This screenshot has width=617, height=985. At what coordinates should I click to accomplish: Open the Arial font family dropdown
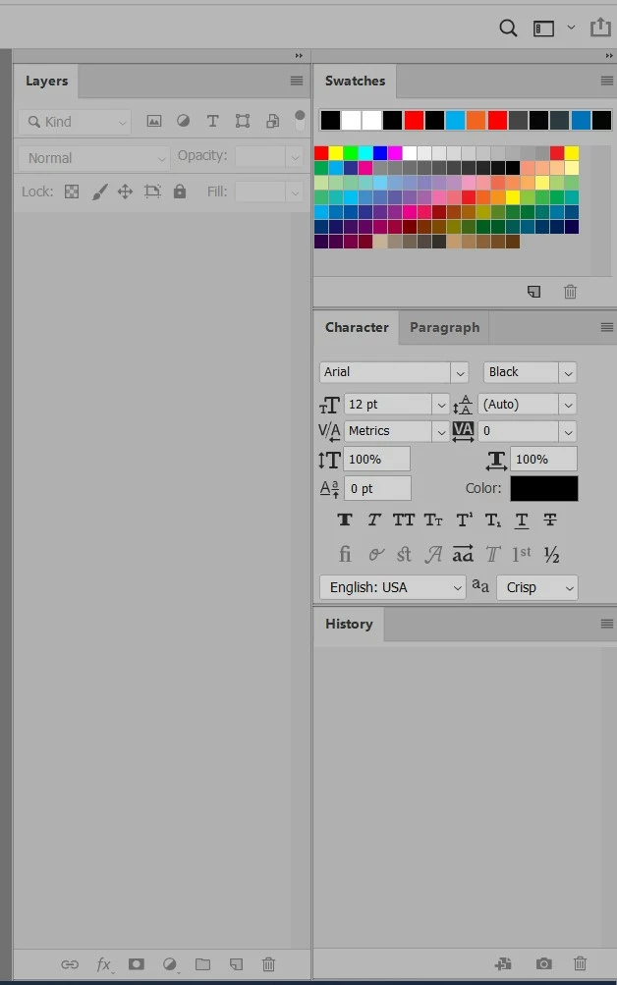460,372
